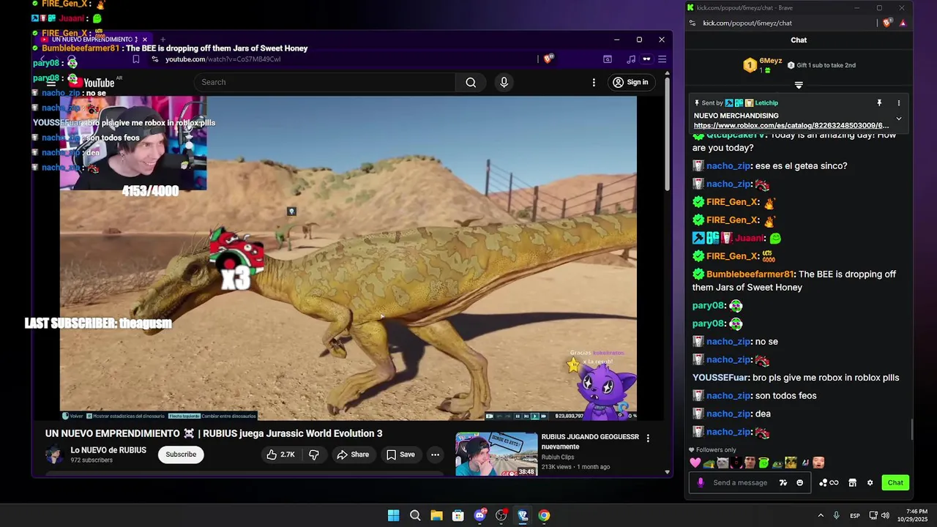This screenshot has width=937, height=527.
Task: Click the green Chat send button
Action: [x=895, y=482]
